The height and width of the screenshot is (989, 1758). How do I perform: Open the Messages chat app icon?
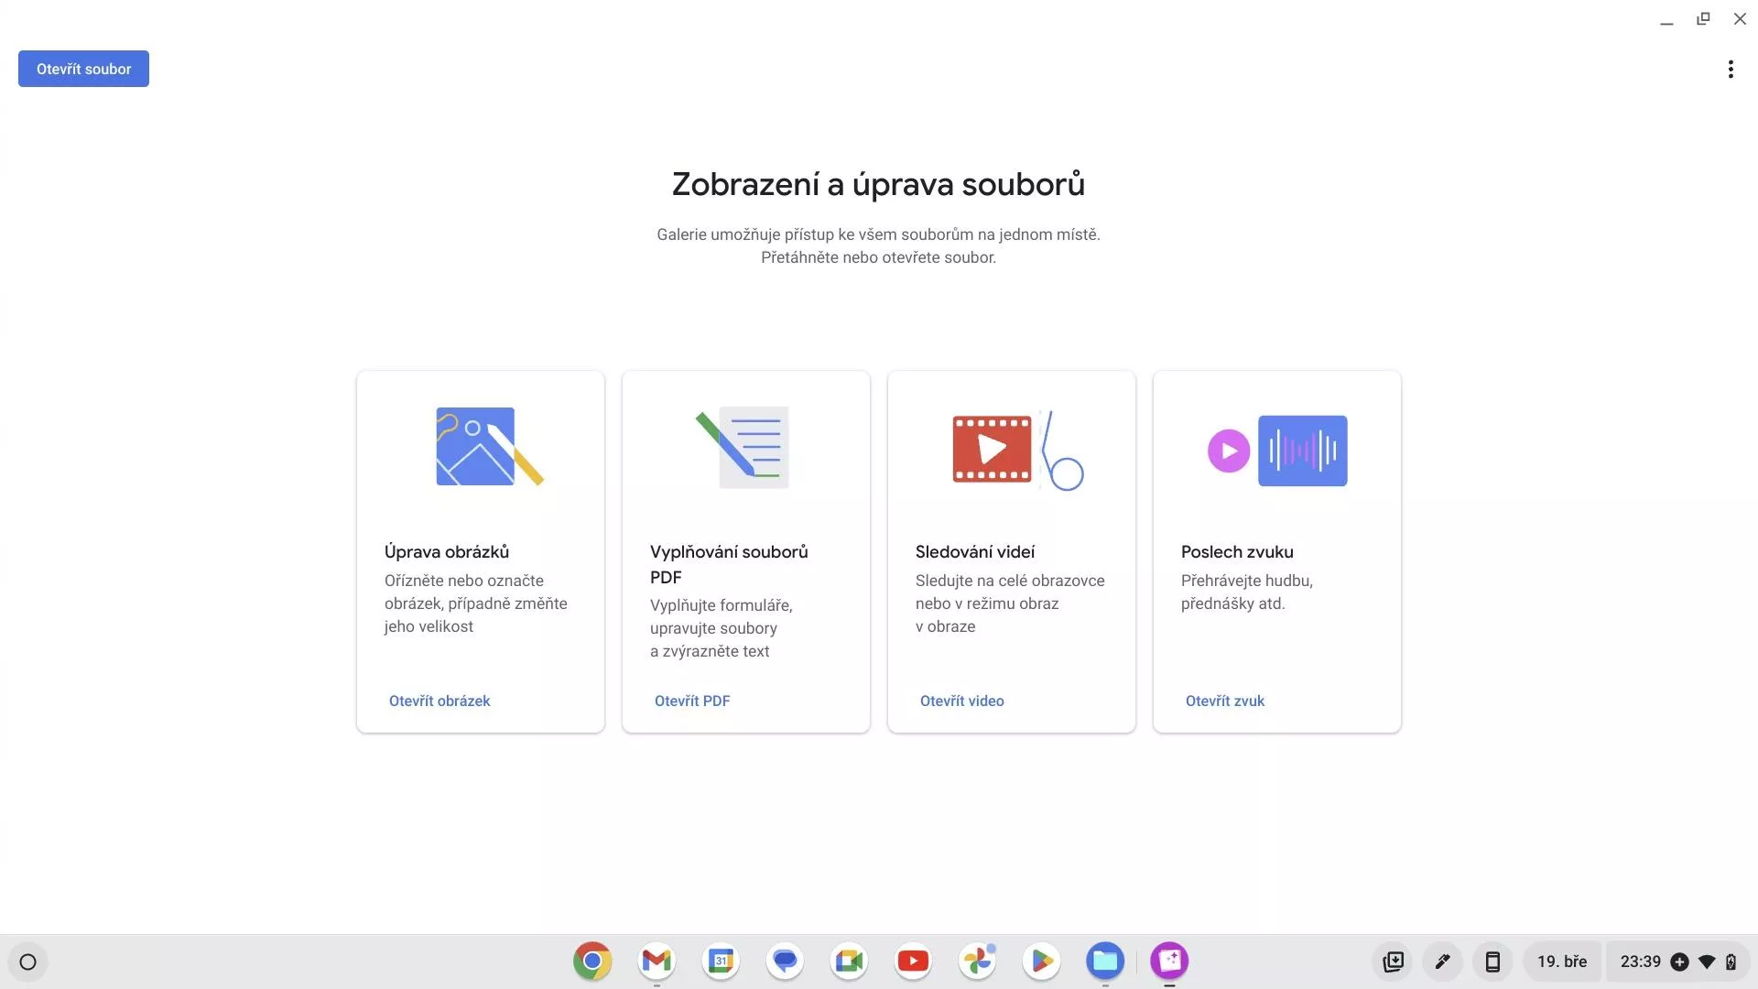click(x=785, y=961)
